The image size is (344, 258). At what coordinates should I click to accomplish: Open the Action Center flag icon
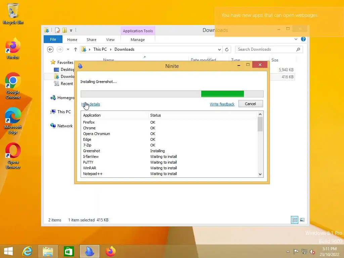click(x=296, y=251)
